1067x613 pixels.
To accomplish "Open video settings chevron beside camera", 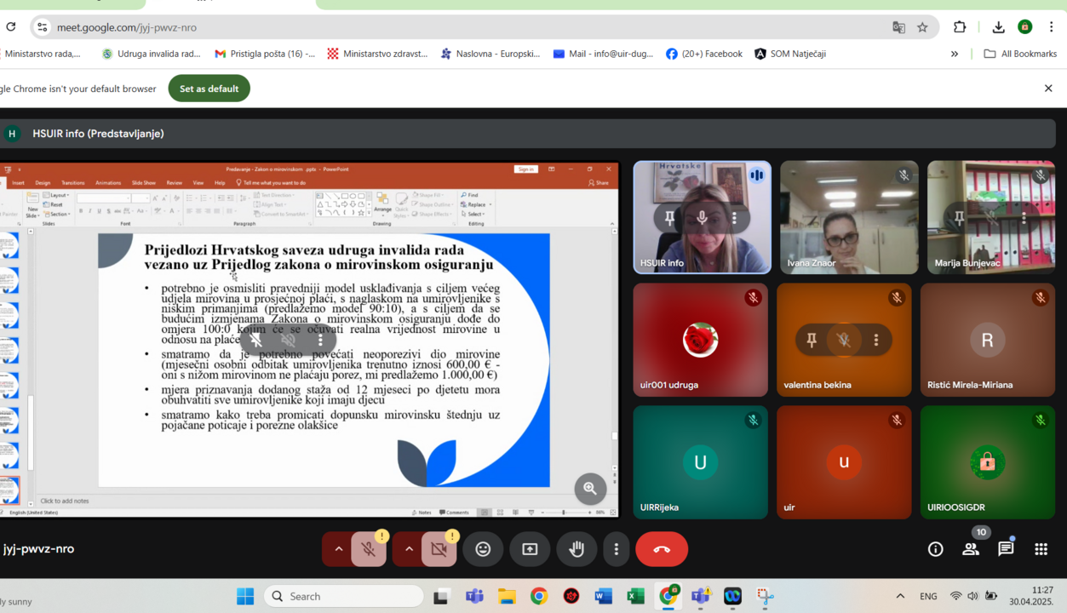I will (409, 549).
